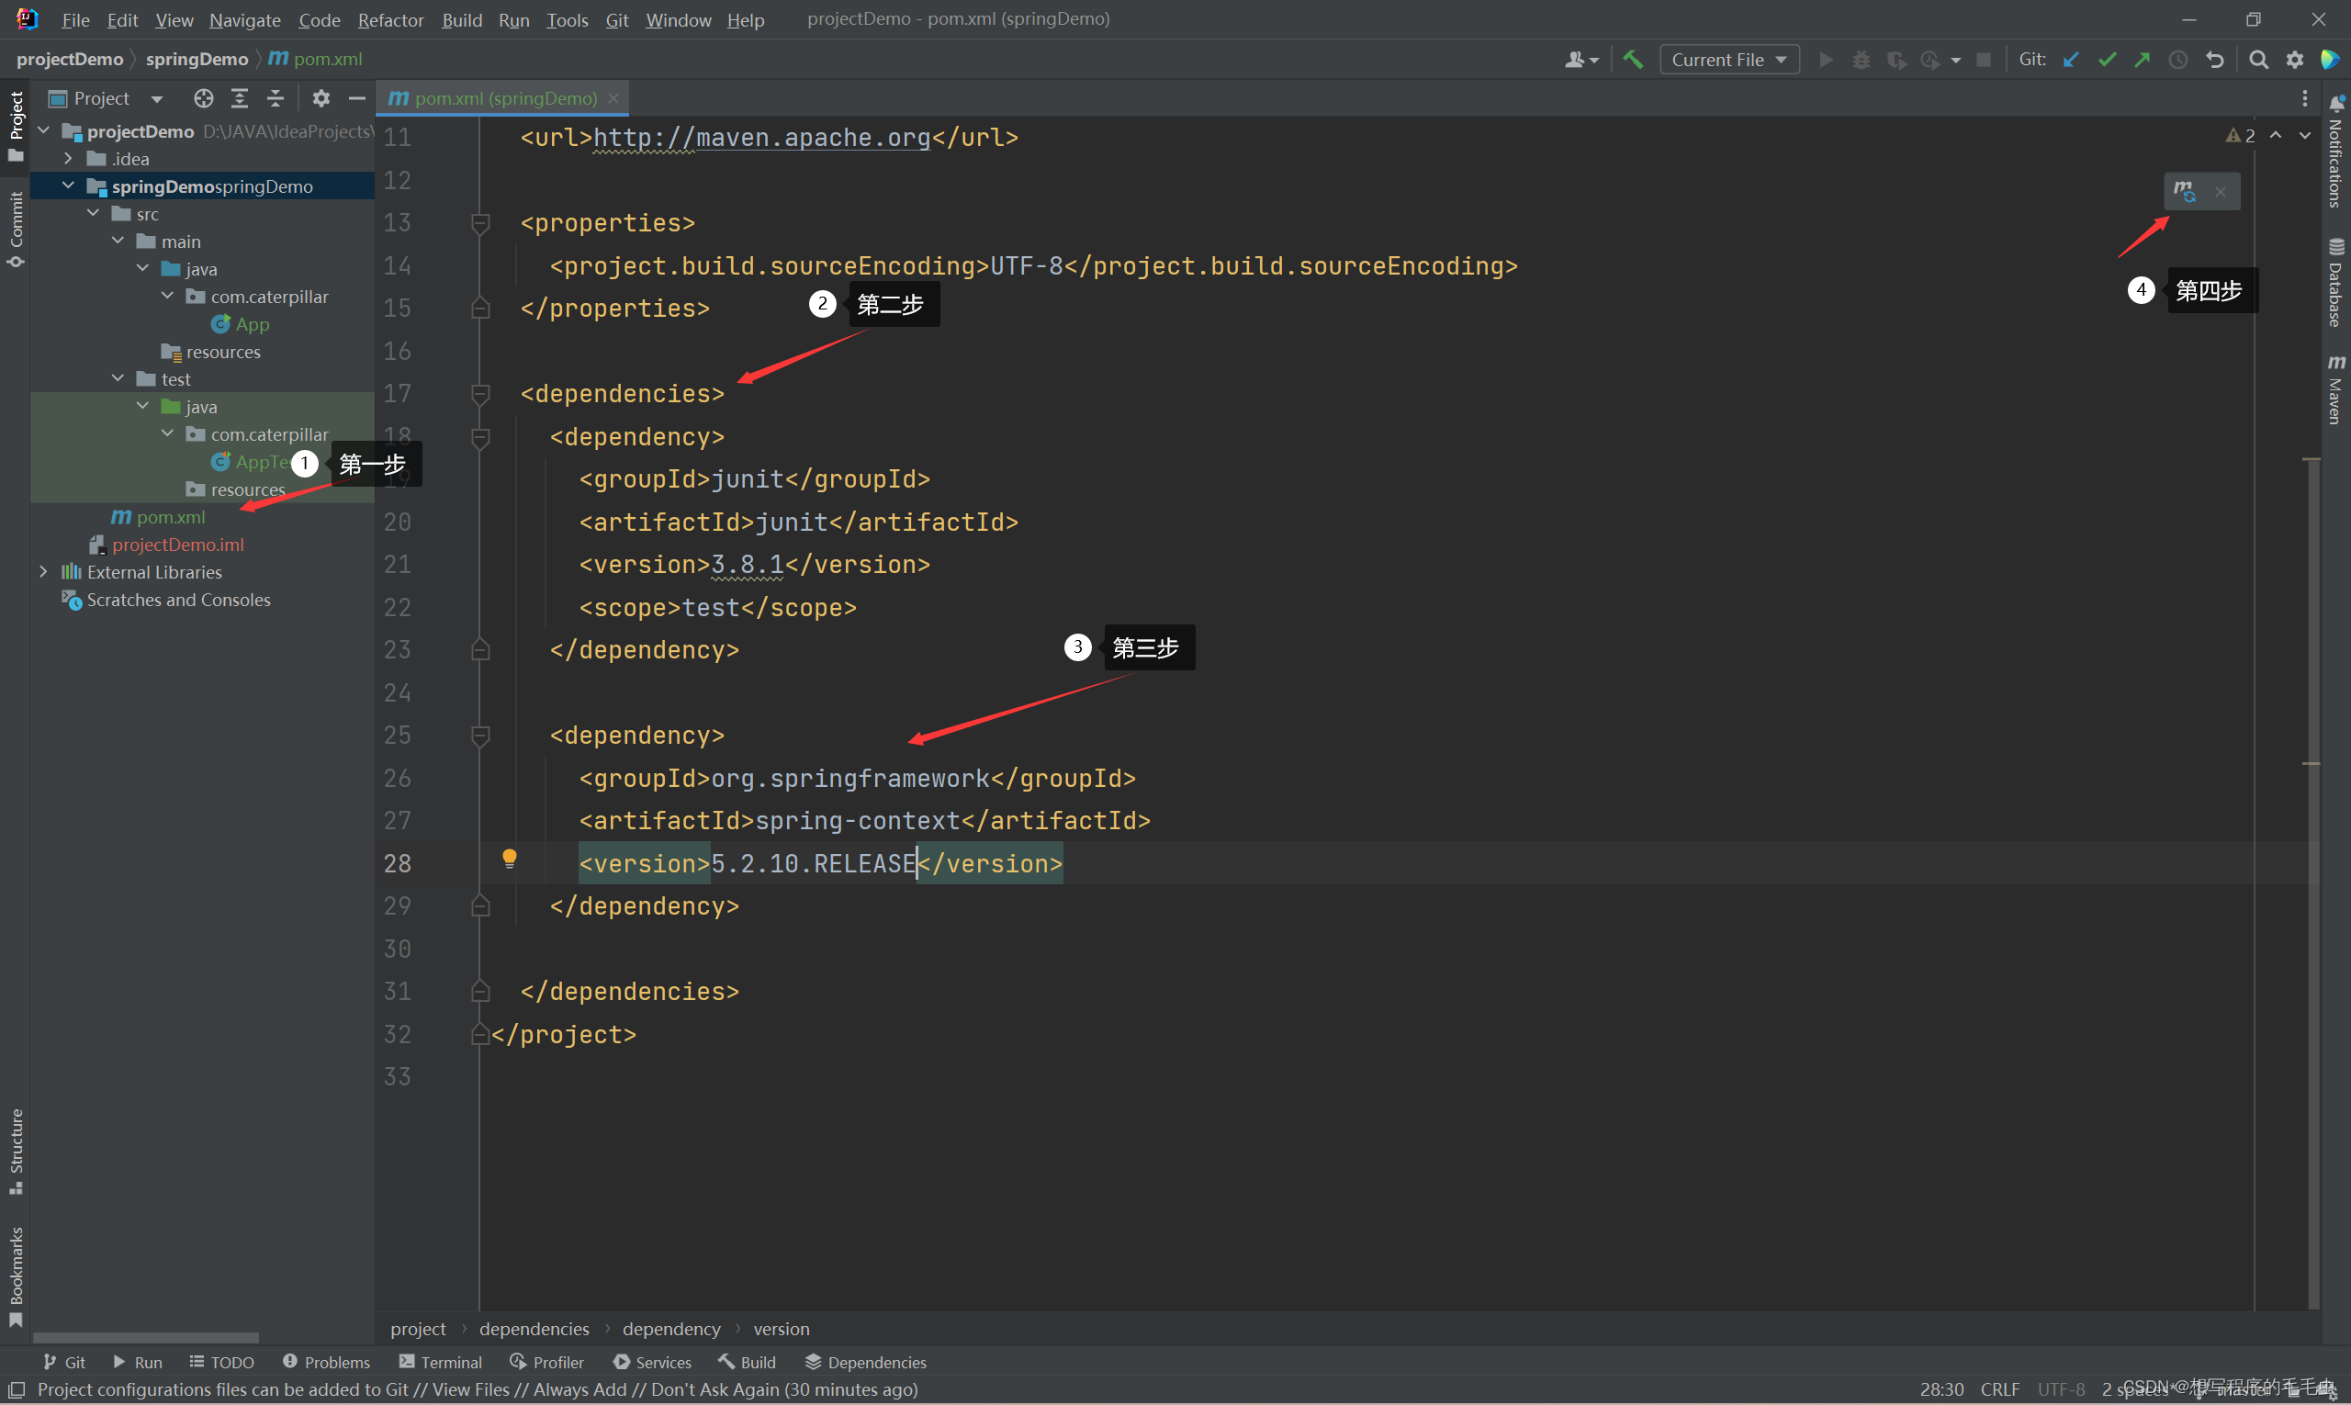The height and width of the screenshot is (1405, 2351).
Task: Click the Search everywhere icon in toolbar
Action: (2259, 61)
